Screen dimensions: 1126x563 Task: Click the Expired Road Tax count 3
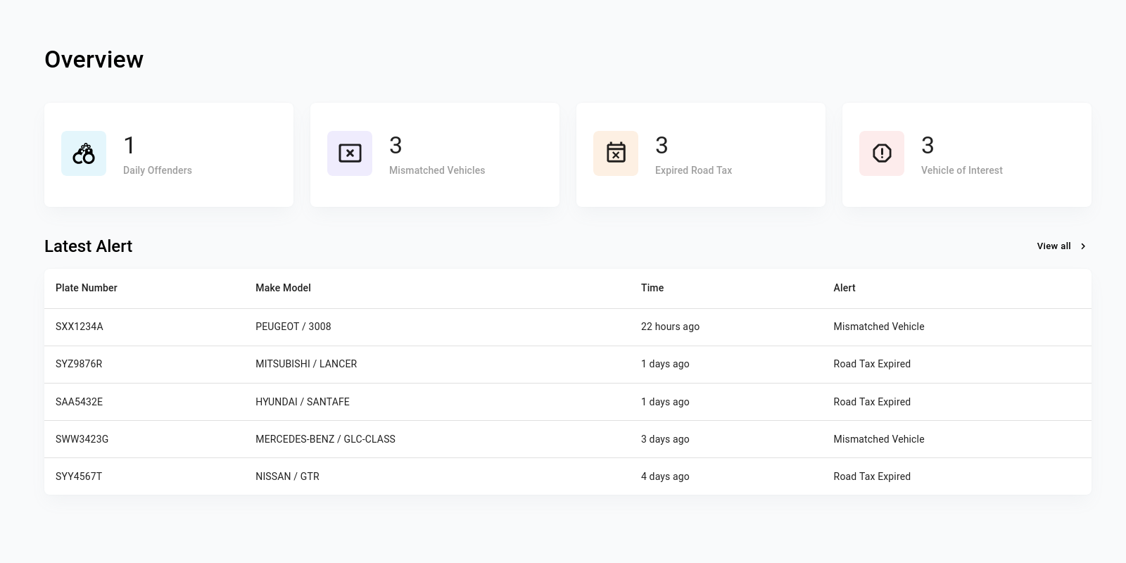click(662, 146)
